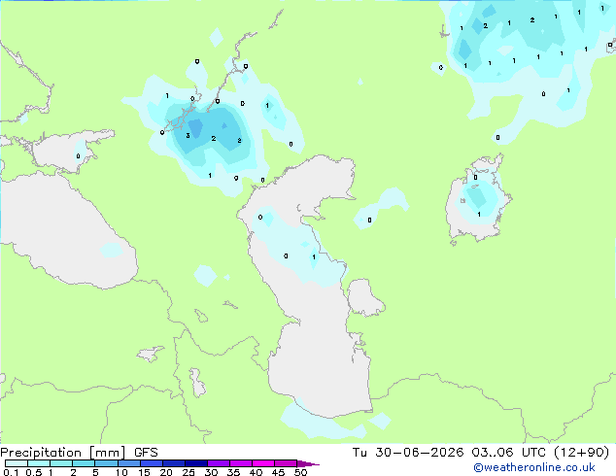Viewport: 616px width, 476px height.
Task: Click the 'GFS' model label
Action: (x=146, y=453)
